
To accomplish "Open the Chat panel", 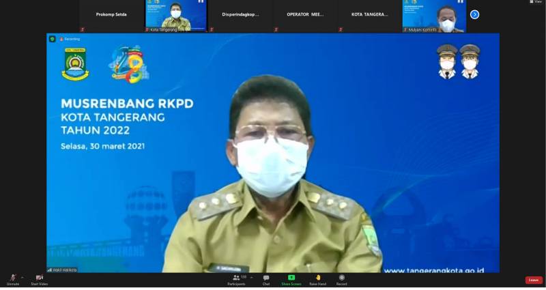I will [x=266, y=279].
